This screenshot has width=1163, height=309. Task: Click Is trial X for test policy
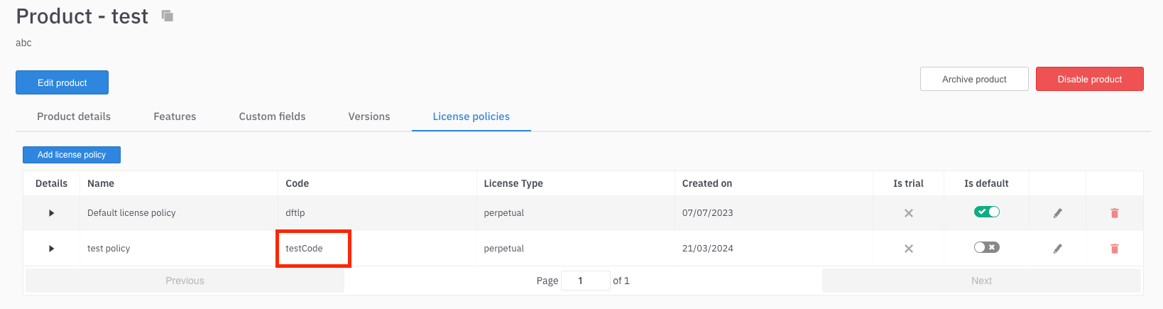908,249
